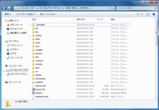The image size is (159, 110).
Task: Select the siteDb database file icon
Action: pyautogui.click(x=33, y=93)
